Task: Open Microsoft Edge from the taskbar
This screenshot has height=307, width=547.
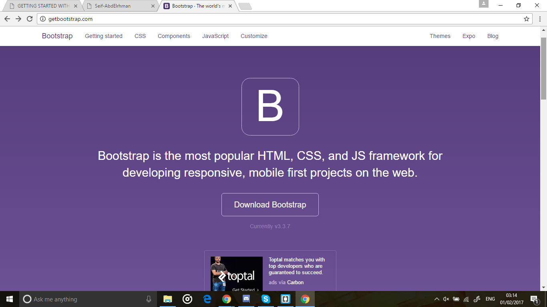Action: [207, 299]
